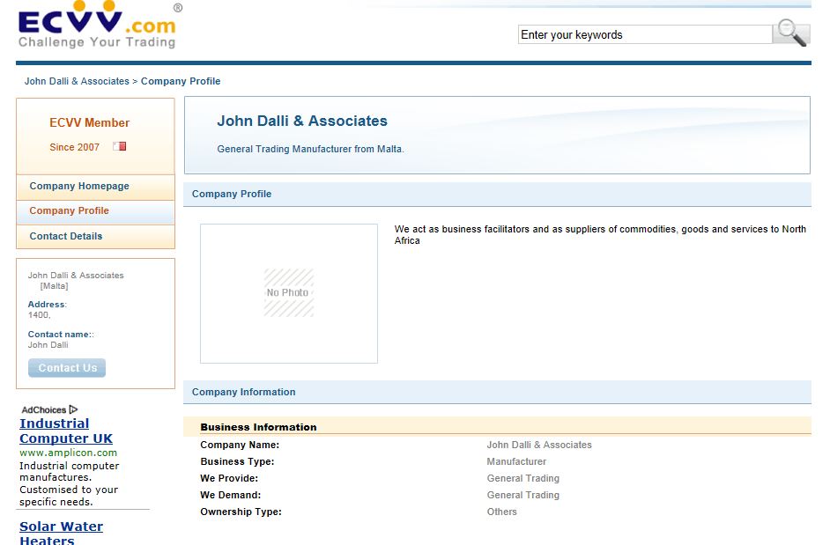Open Company Homepage in sidebar menu
The image size is (830, 545).
click(79, 187)
